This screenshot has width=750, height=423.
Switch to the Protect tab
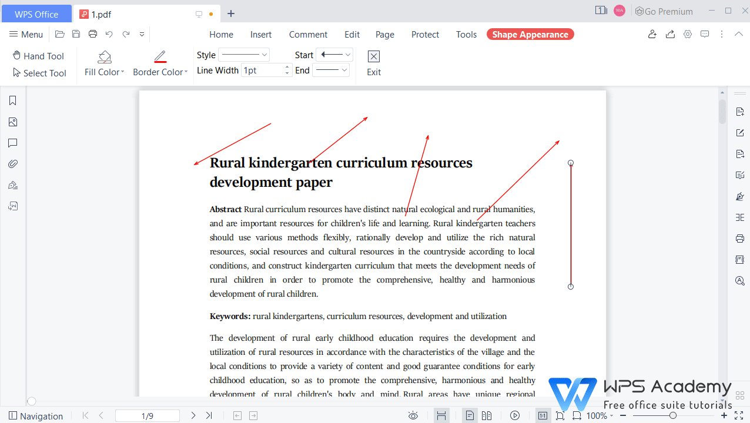425,34
